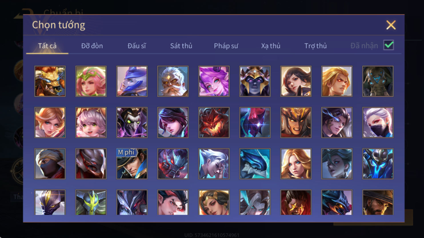Image resolution: width=424 pixels, height=238 pixels.
Task: Choose the purple-haired girl hero portrait
Action: pyautogui.click(x=214, y=81)
